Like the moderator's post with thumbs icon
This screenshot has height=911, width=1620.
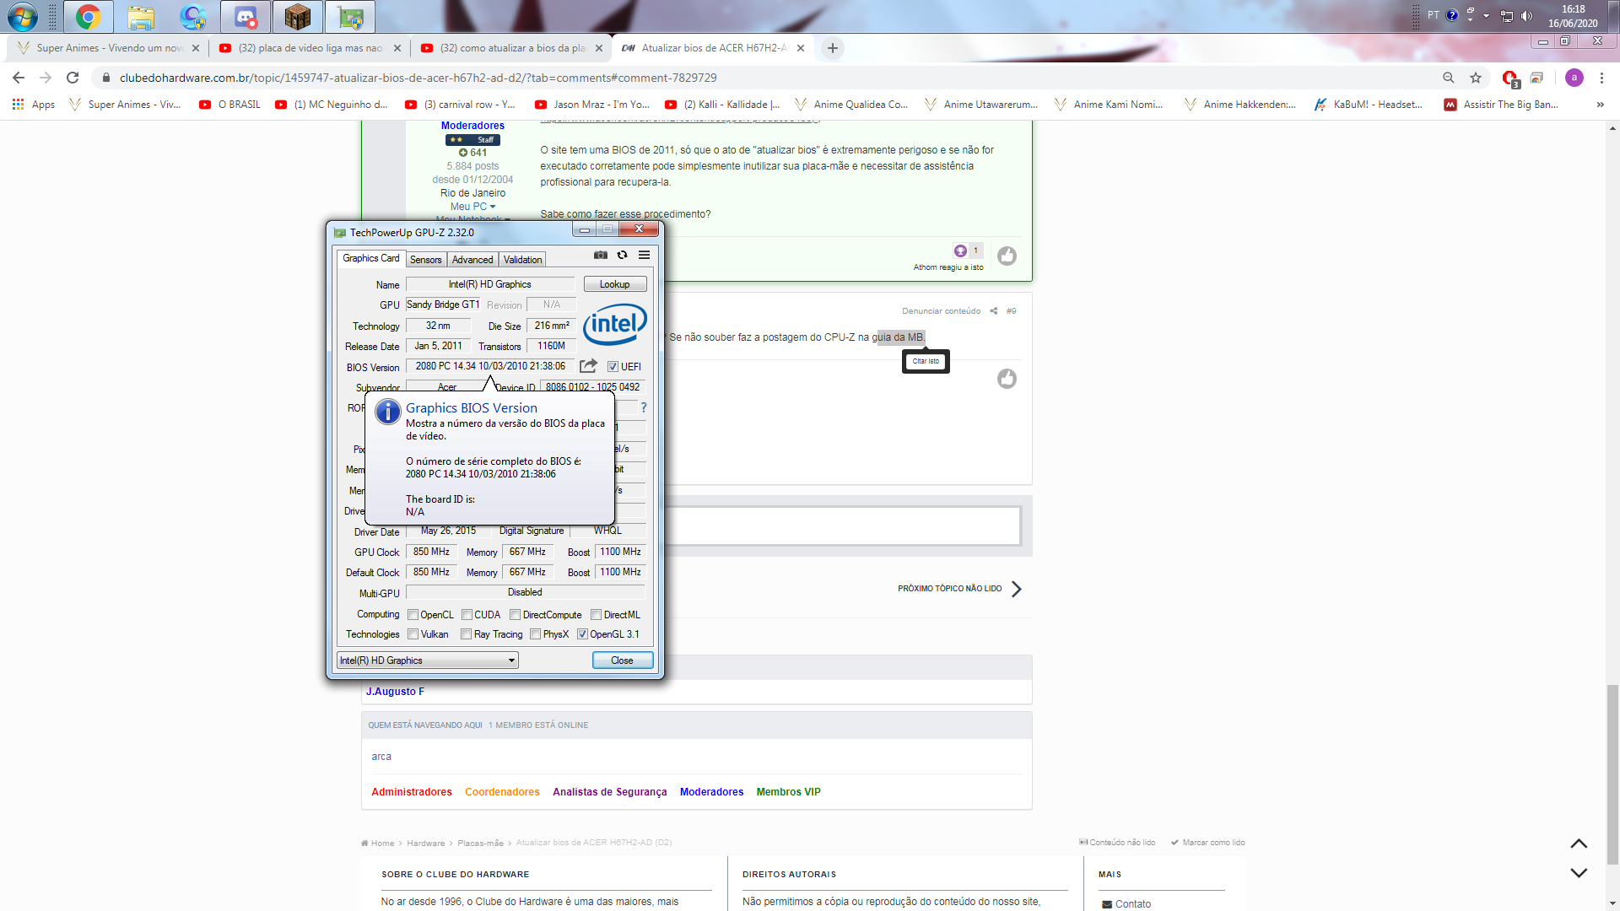click(1007, 256)
